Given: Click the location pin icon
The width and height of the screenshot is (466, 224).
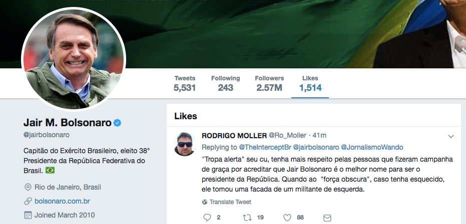Looking at the screenshot, I should [28, 187].
